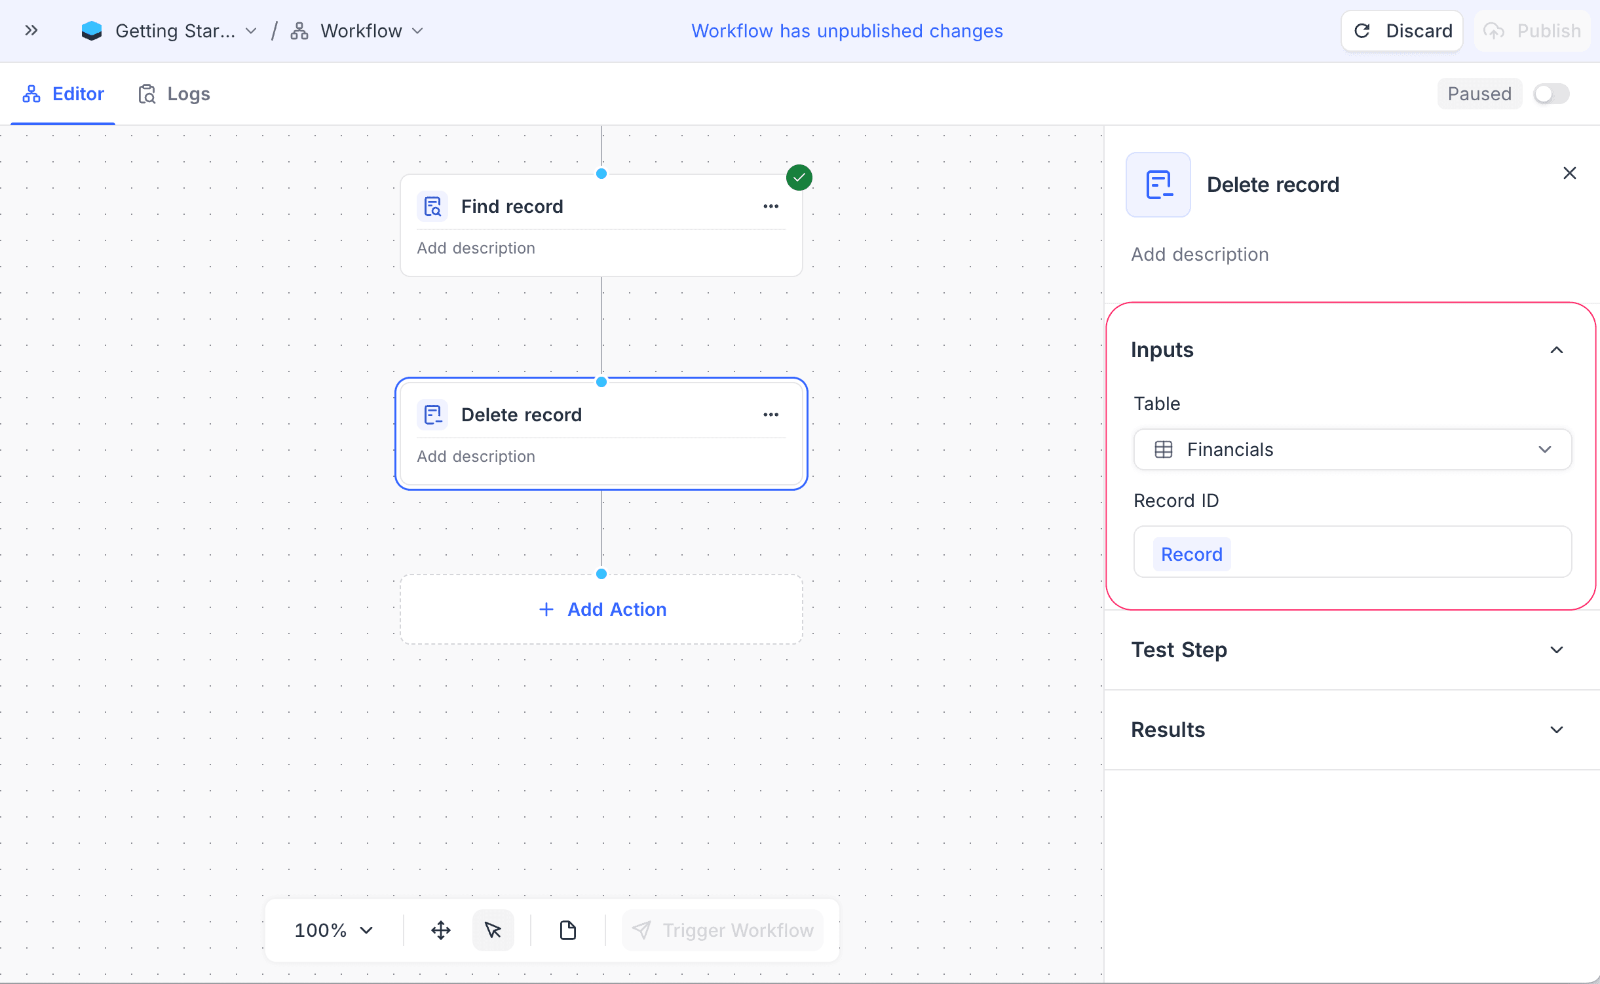
Task: Open Delete record node options menu
Action: [x=771, y=415]
